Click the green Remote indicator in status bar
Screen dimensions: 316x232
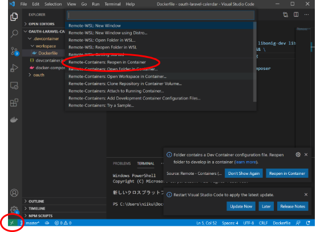click(13, 223)
